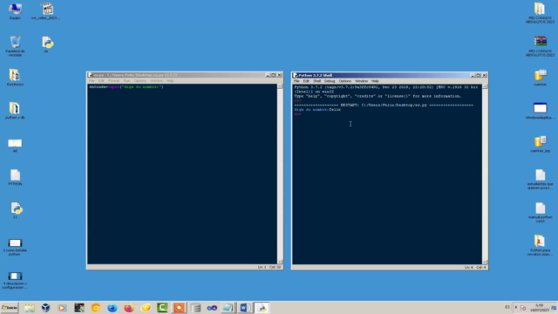Select the Python para novatos icon
The width and height of the screenshot is (558, 314).
click(x=541, y=245)
